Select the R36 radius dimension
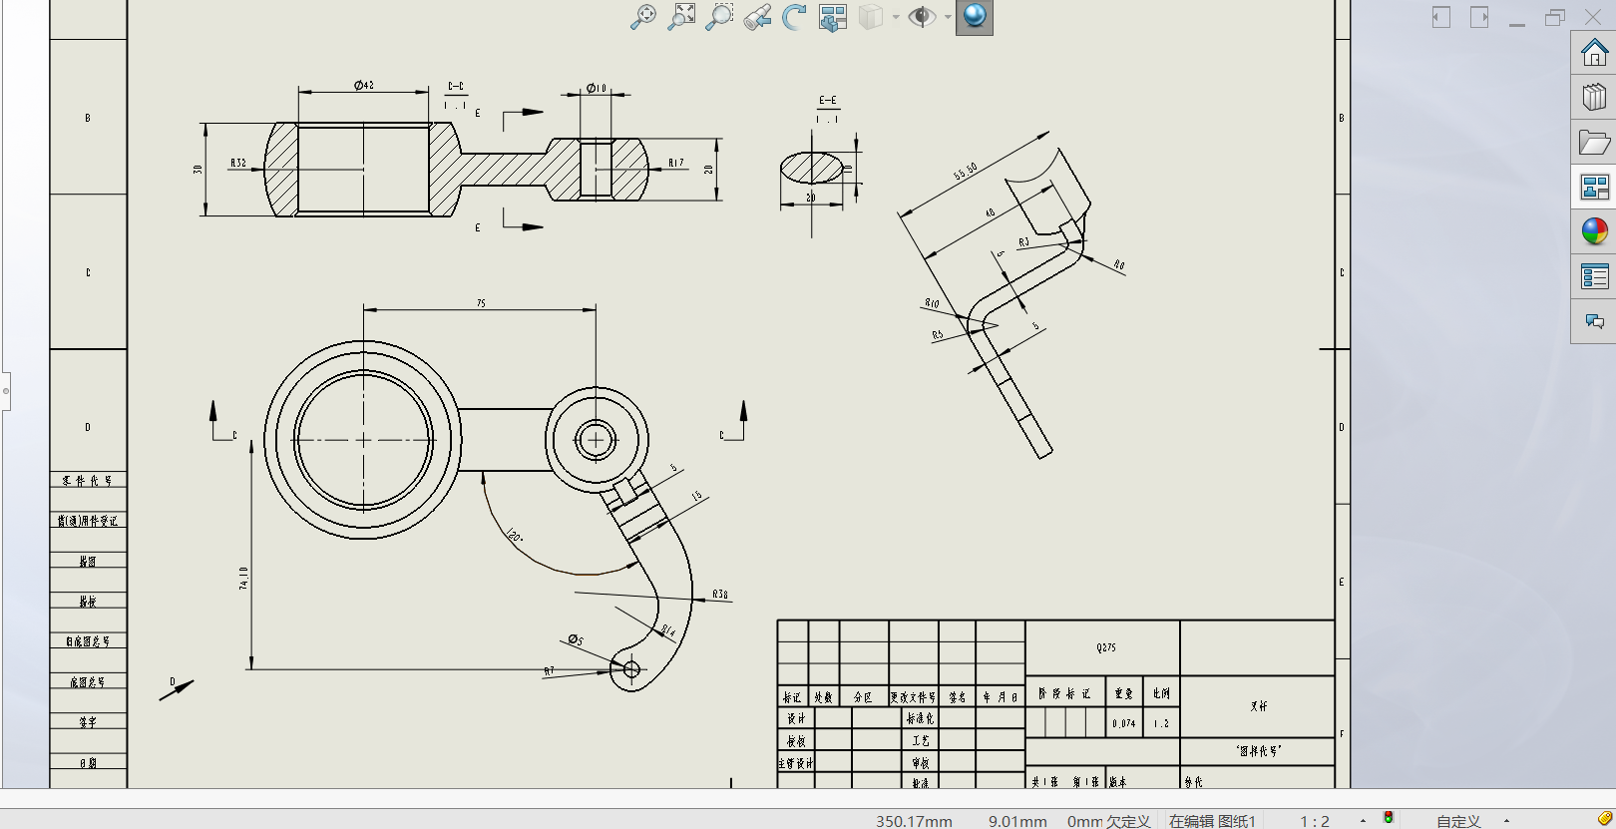 click(720, 595)
